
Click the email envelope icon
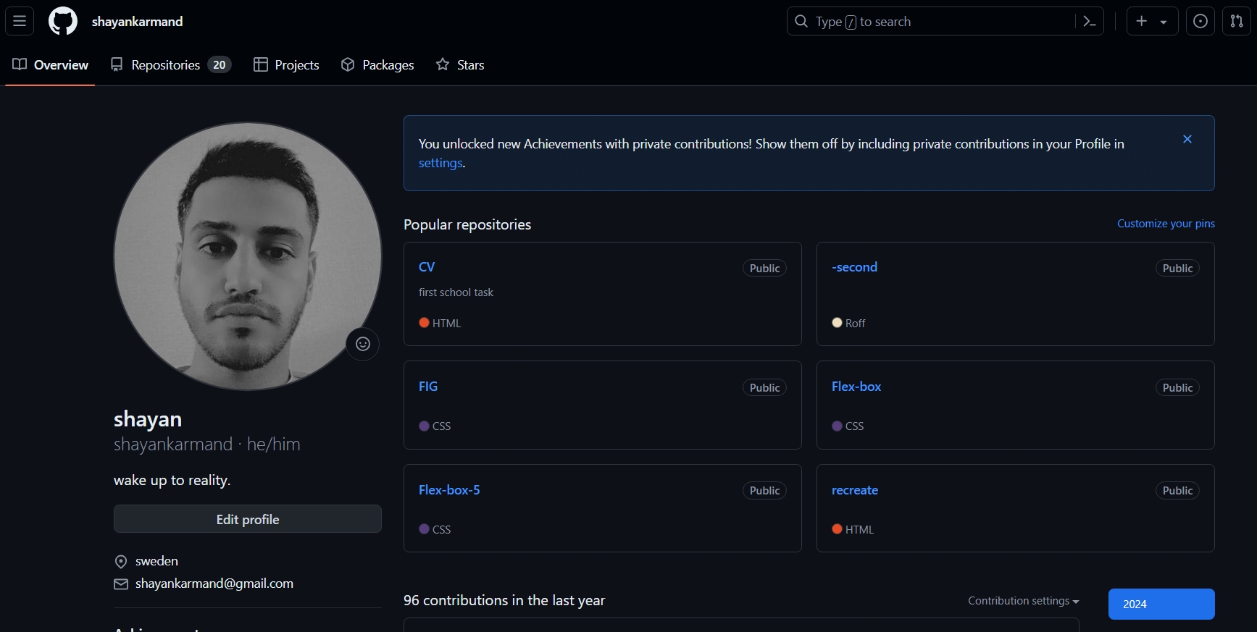[121, 584]
